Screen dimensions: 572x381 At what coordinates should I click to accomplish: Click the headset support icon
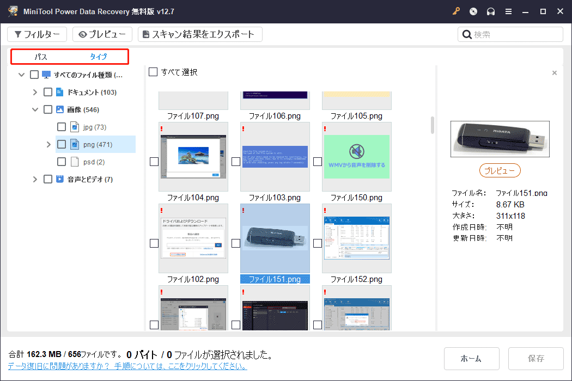pyautogui.click(x=491, y=11)
